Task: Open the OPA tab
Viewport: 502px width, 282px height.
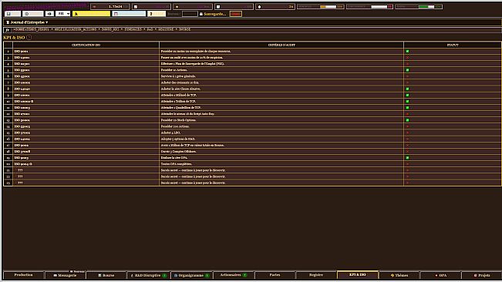Action: click(440, 275)
